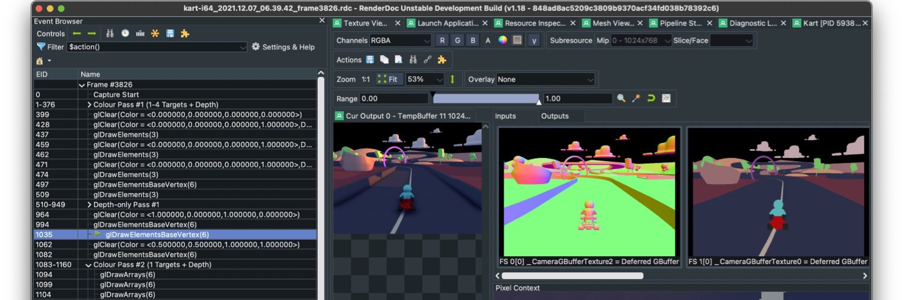The height and width of the screenshot is (300, 903).
Task: Click the black point range slider handle
Action: [433, 94]
